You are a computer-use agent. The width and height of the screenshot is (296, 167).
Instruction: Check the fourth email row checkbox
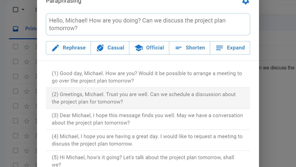coord(15,91)
